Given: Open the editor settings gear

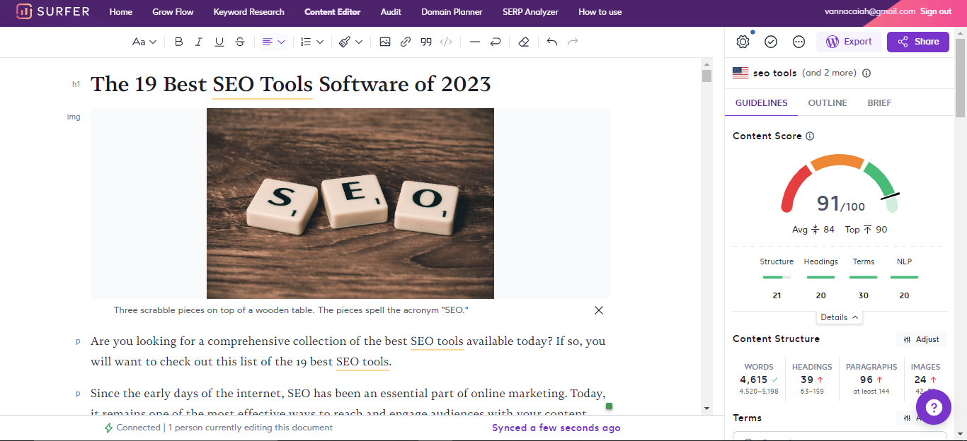Looking at the screenshot, I should coord(743,42).
